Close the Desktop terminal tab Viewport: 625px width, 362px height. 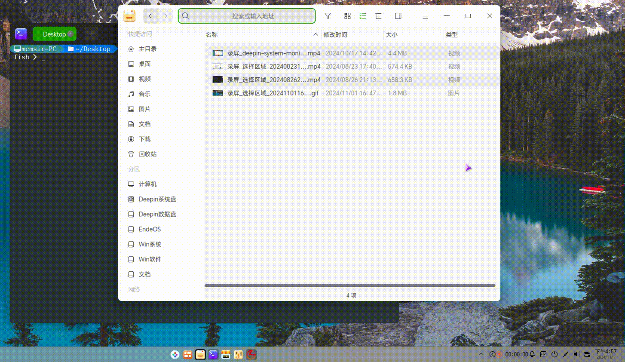coord(70,34)
